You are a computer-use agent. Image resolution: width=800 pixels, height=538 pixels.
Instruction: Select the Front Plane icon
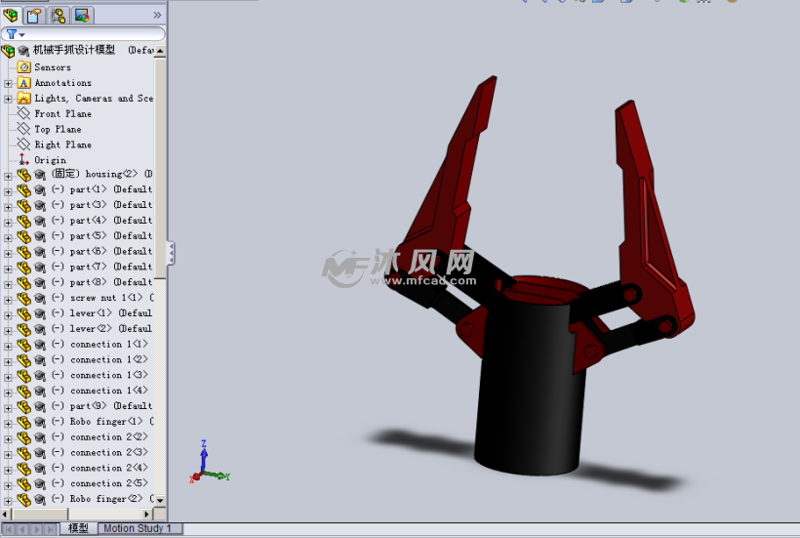[24, 113]
